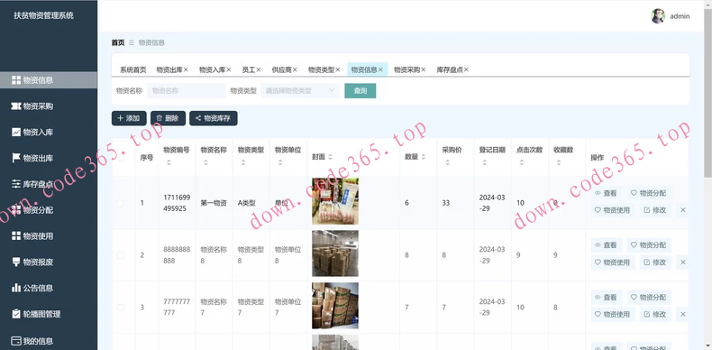The image size is (712, 350).
Task: Sort table by 点击次数 column
Action: [x=522, y=162]
